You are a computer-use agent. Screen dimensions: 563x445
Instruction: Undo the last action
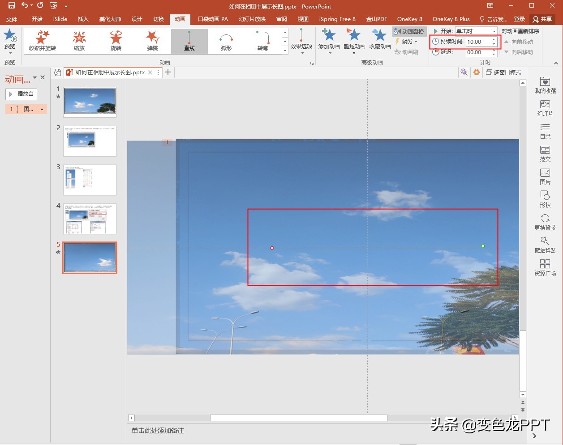coord(25,6)
